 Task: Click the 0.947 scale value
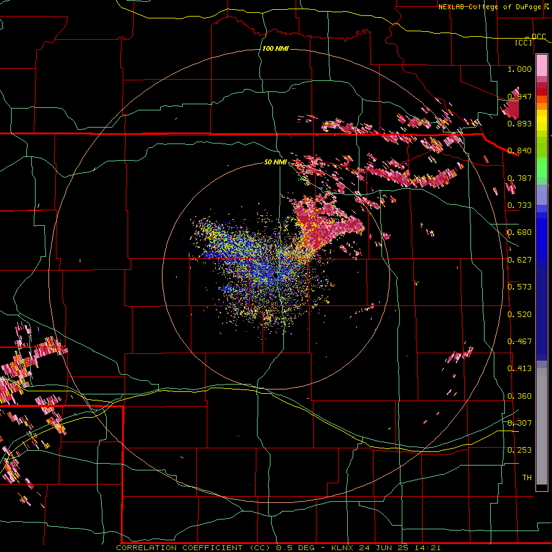(519, 96)
